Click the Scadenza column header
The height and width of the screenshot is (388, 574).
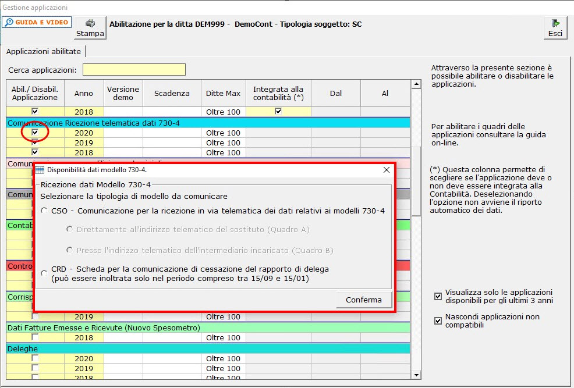tap(172, 93)
